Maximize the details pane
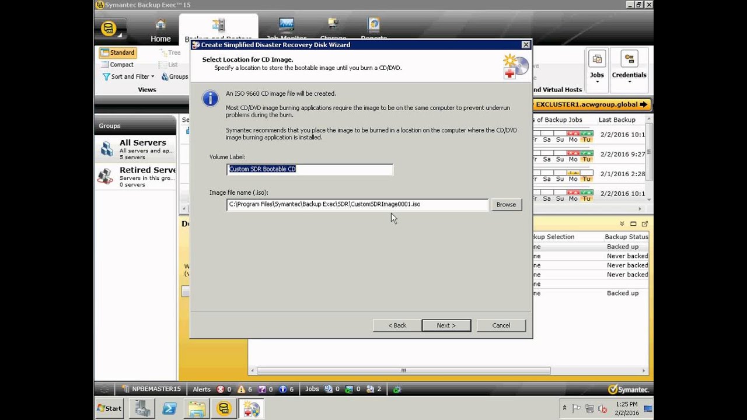 (x=634, y=224)
